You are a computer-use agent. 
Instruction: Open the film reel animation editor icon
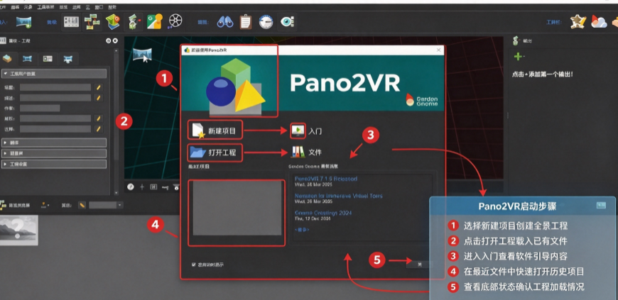pos(175,22)
